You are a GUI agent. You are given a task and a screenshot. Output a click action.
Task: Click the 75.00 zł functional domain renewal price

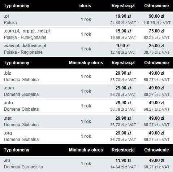click(156, 31)
